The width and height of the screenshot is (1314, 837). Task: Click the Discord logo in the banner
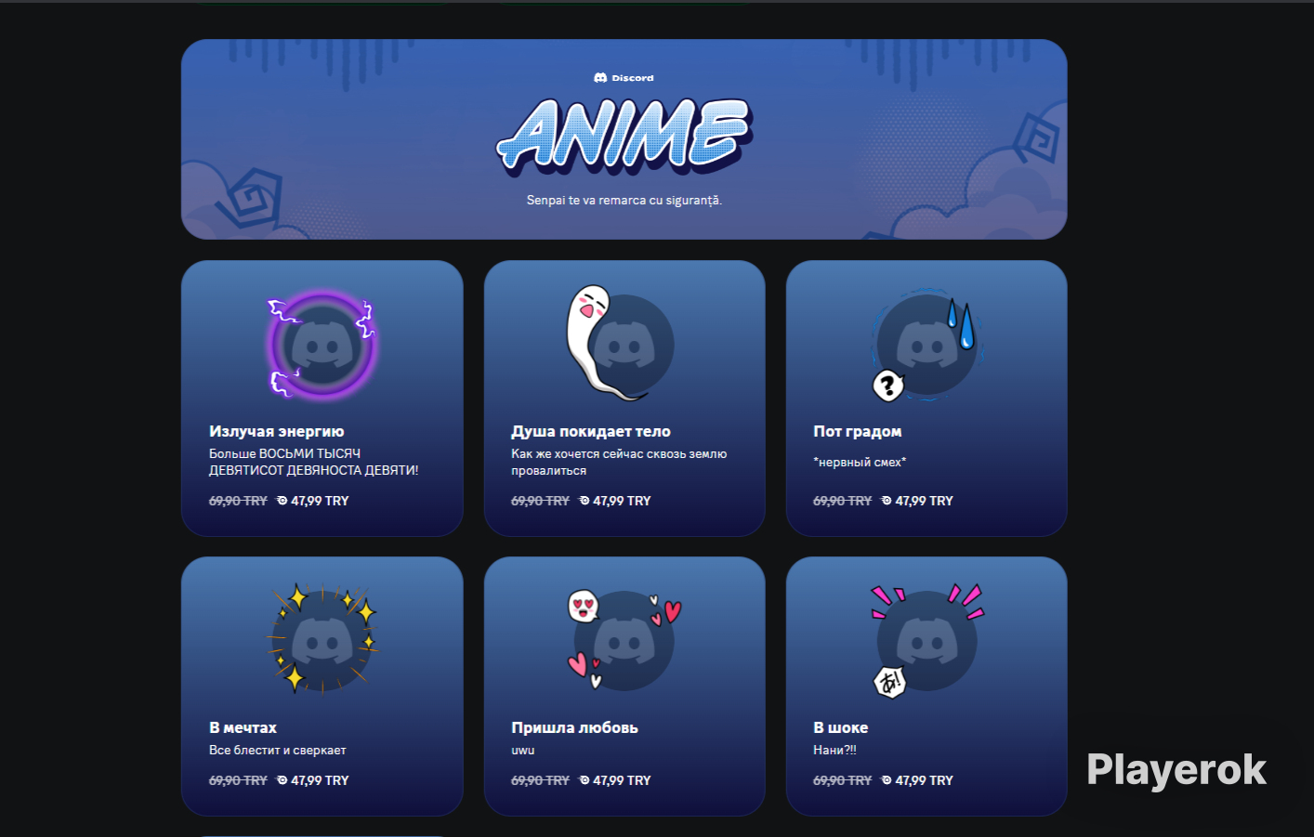tap(624, 78)
